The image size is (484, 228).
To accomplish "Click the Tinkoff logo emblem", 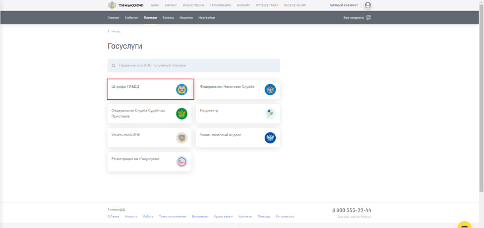I will click(x=112, y=5).
